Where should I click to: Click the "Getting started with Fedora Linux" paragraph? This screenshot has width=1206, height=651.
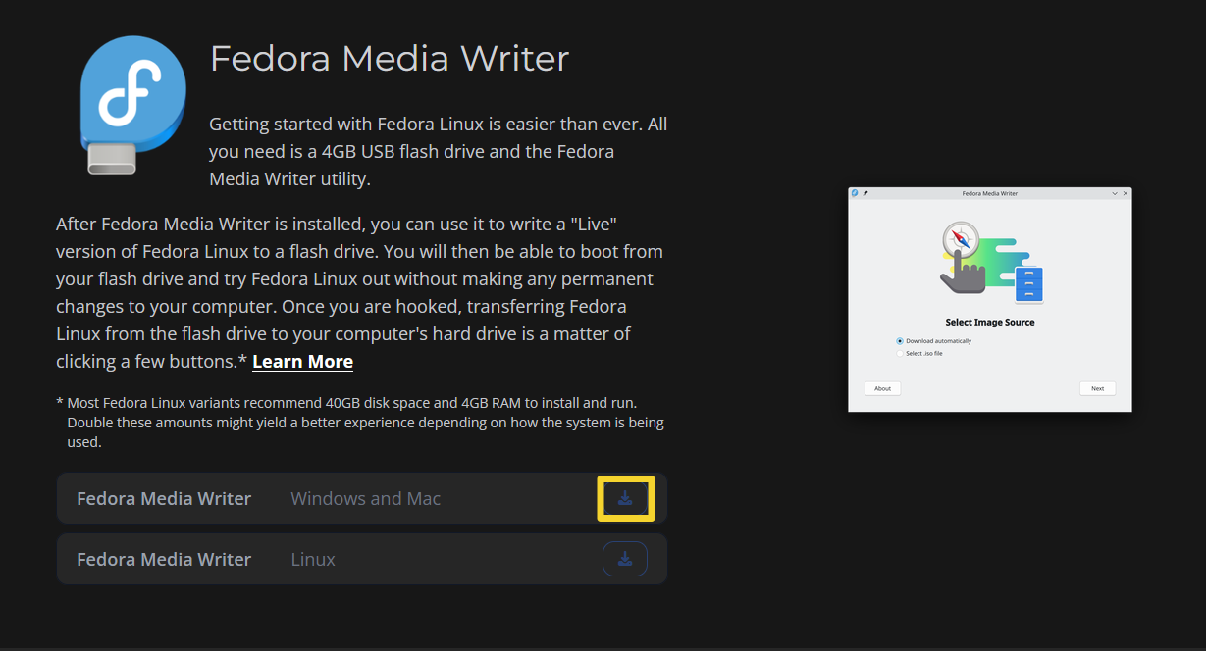(x=439, y=152)
